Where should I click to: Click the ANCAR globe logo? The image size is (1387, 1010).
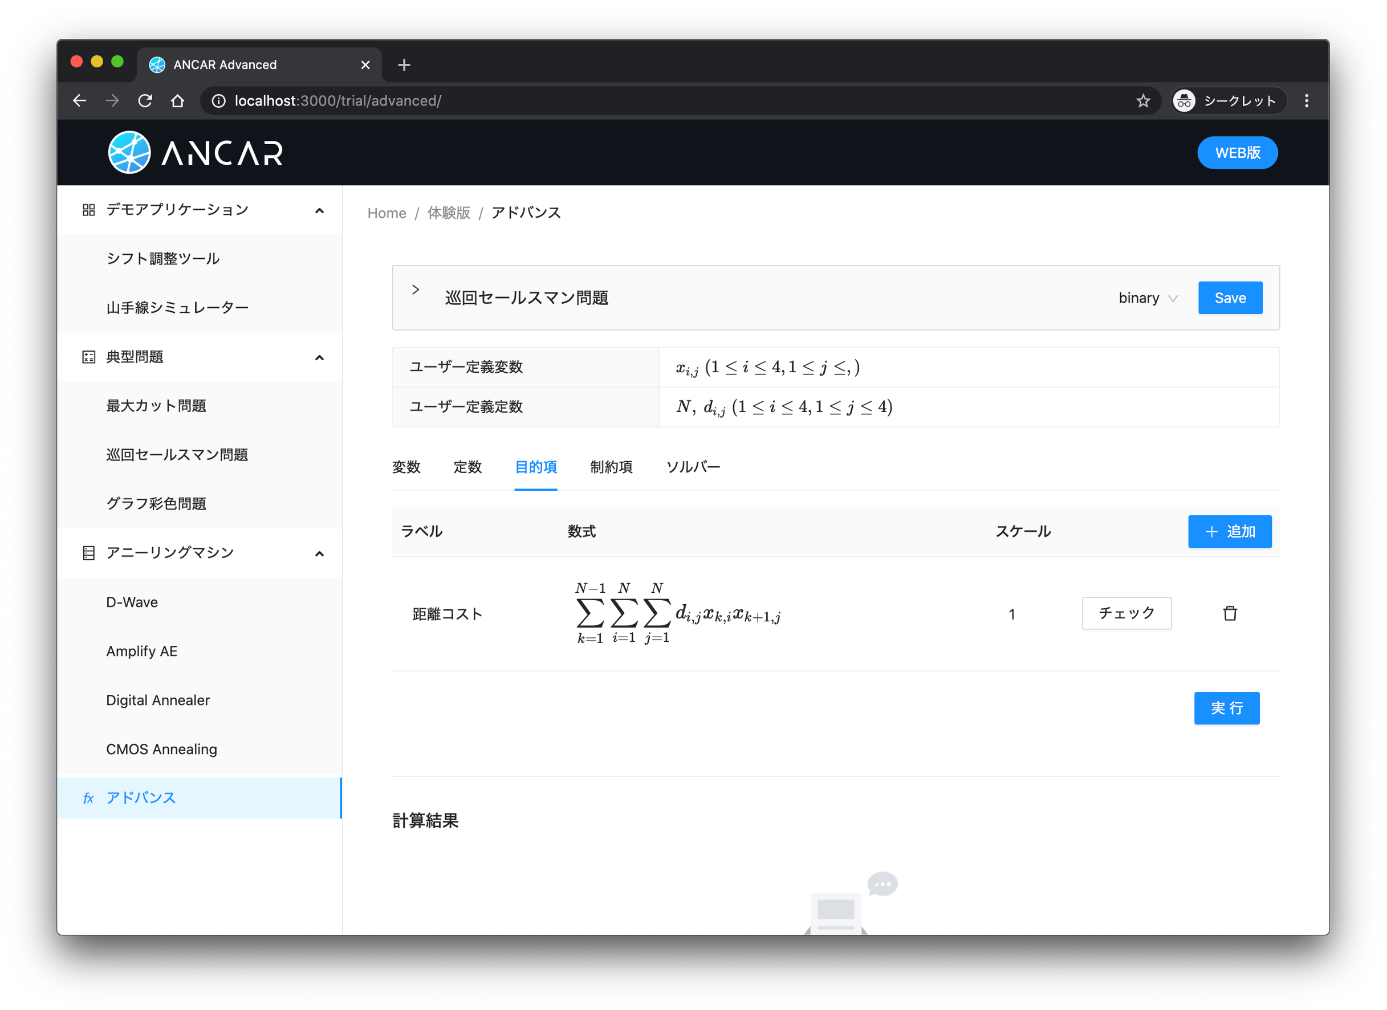tap(129, 152)
